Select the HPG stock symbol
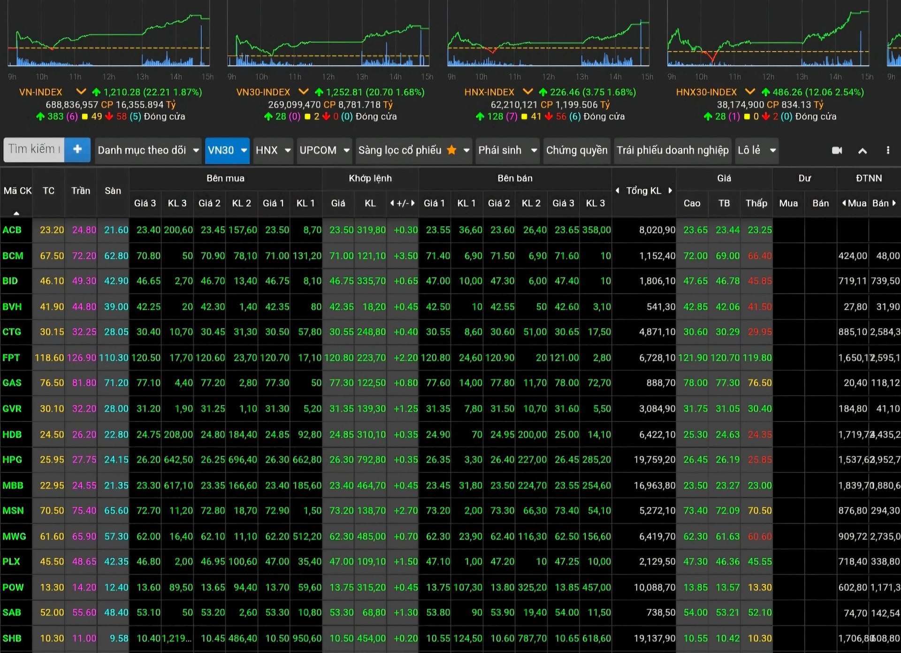 (12, 460)
